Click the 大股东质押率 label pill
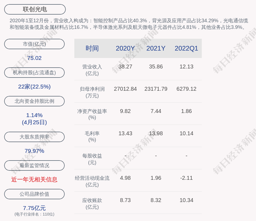 coord(34,137)
